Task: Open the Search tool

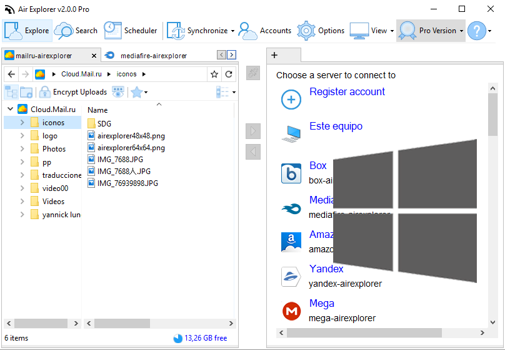Action: click(76, 31)
